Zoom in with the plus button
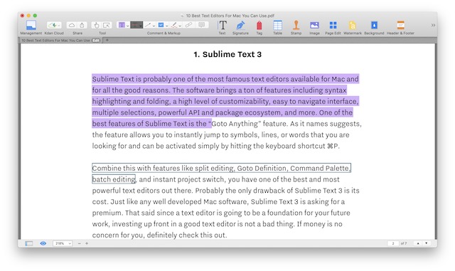This screenshot has height=271, width=455. tap(87, 243)
